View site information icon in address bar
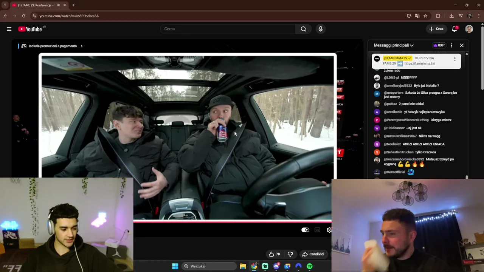Image resolution: width=484 pixels, height=272 pixels. (34, 16)
